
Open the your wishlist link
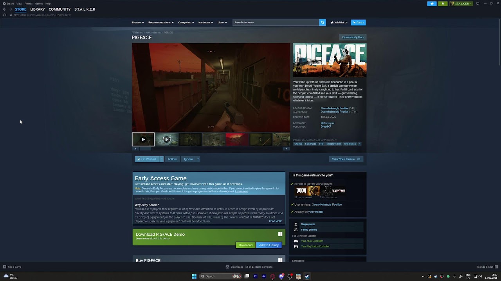pos(316,212)
